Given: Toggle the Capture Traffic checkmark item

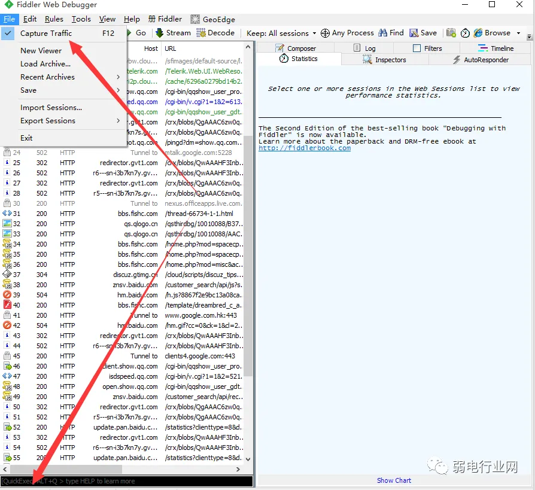Looking at the screenshot, I should tap(63, 33).
